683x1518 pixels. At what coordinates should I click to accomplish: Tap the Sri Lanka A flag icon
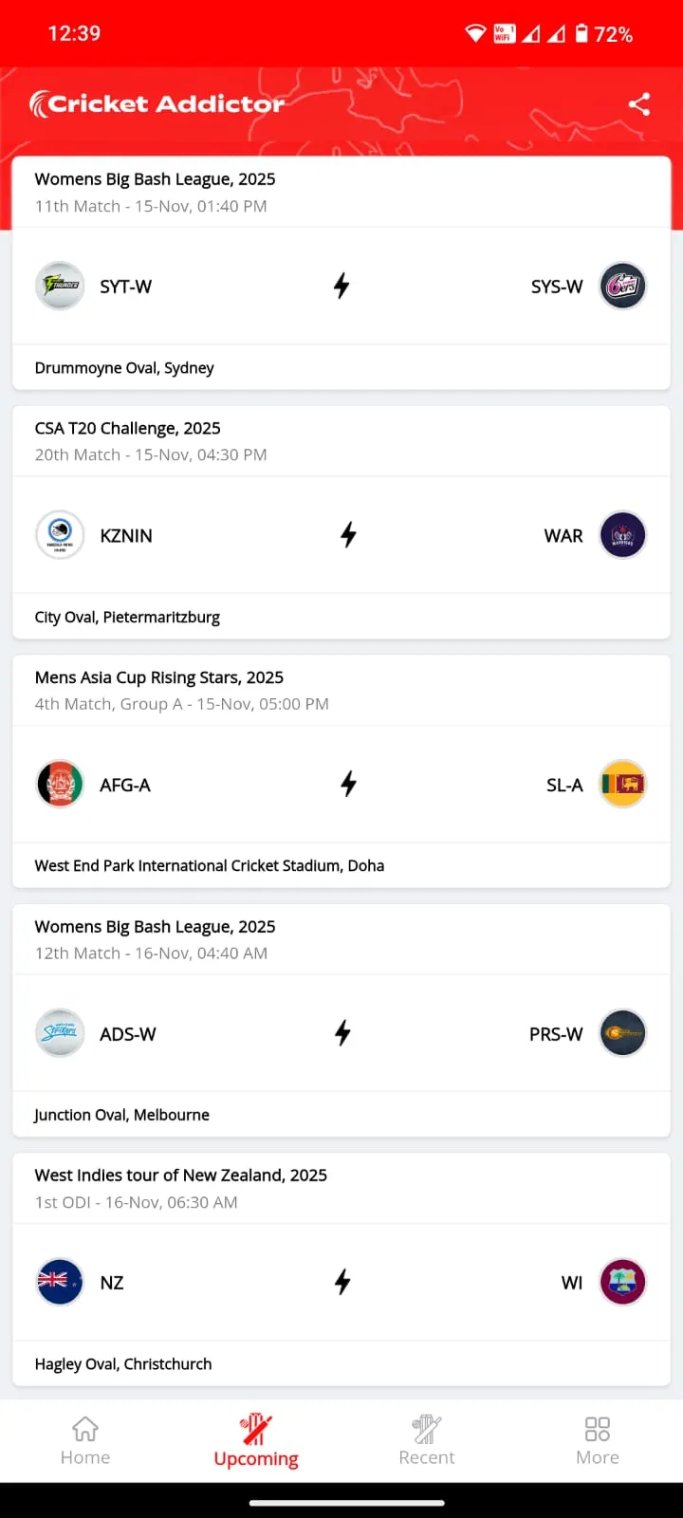pyautogui.click(x=622, y=785)
